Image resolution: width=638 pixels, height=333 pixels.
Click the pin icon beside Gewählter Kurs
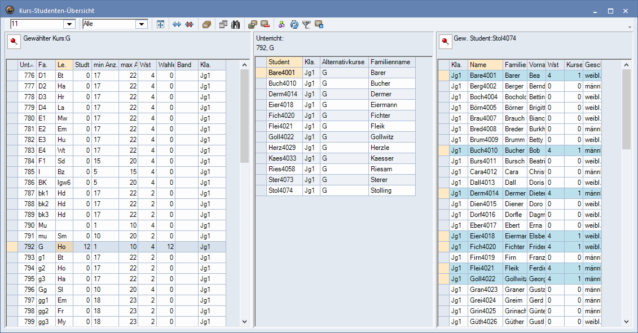(x=14, y=42)
